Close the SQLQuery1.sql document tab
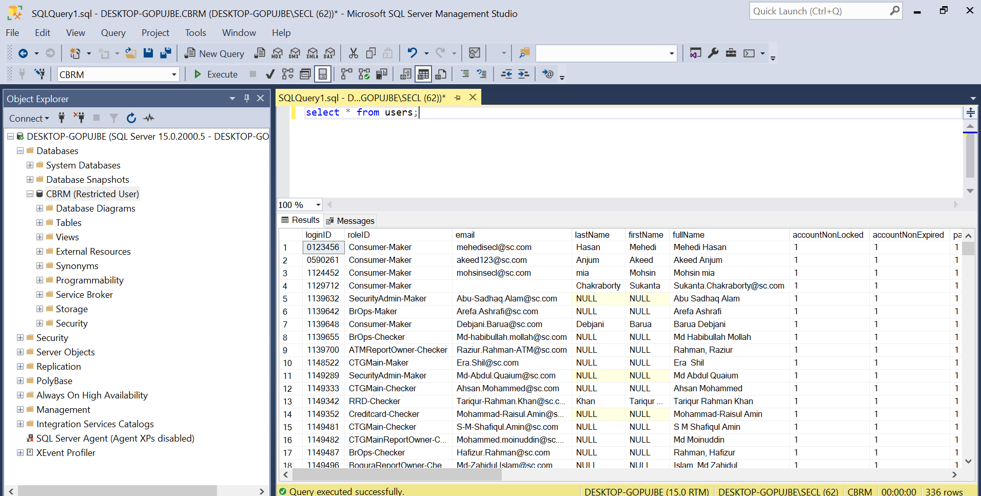This screenshot has height=496, width=981. [473, 97]
